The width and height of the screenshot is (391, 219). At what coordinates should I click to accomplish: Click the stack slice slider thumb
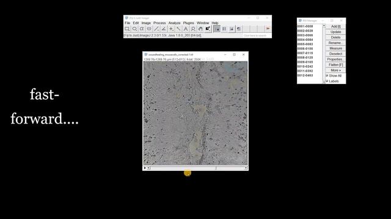point(216,168)
